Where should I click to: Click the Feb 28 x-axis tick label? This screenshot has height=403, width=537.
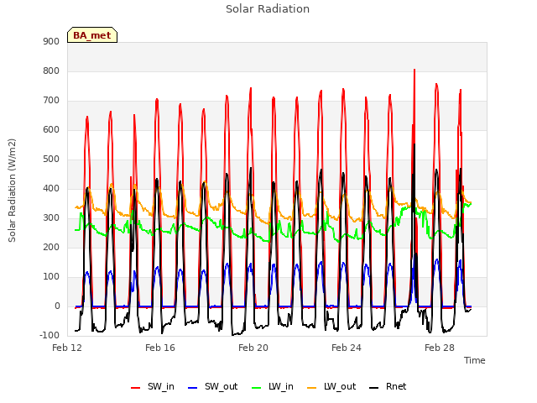(x=440, y=348)
